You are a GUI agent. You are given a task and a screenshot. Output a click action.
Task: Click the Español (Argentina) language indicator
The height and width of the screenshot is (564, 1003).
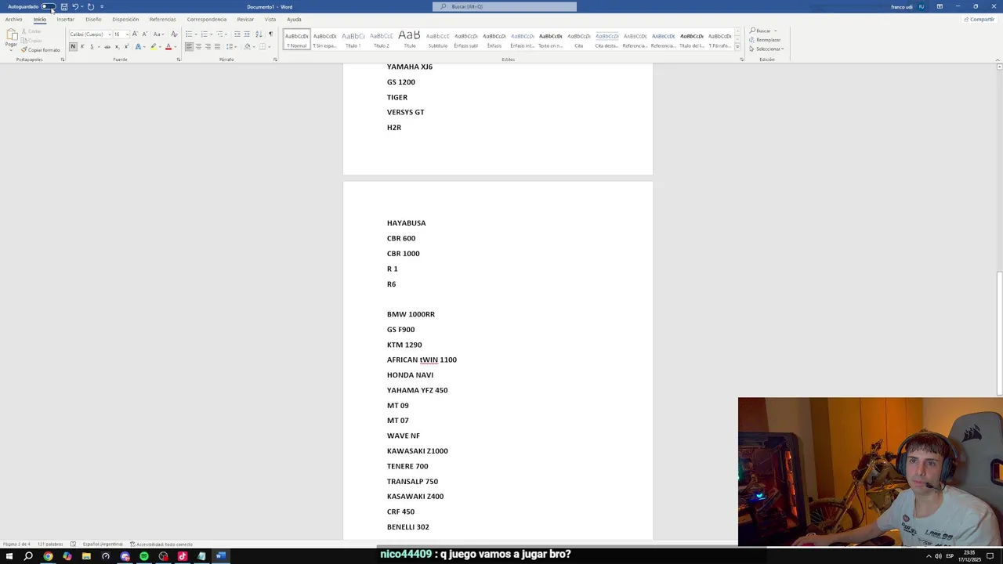[103, 544]
